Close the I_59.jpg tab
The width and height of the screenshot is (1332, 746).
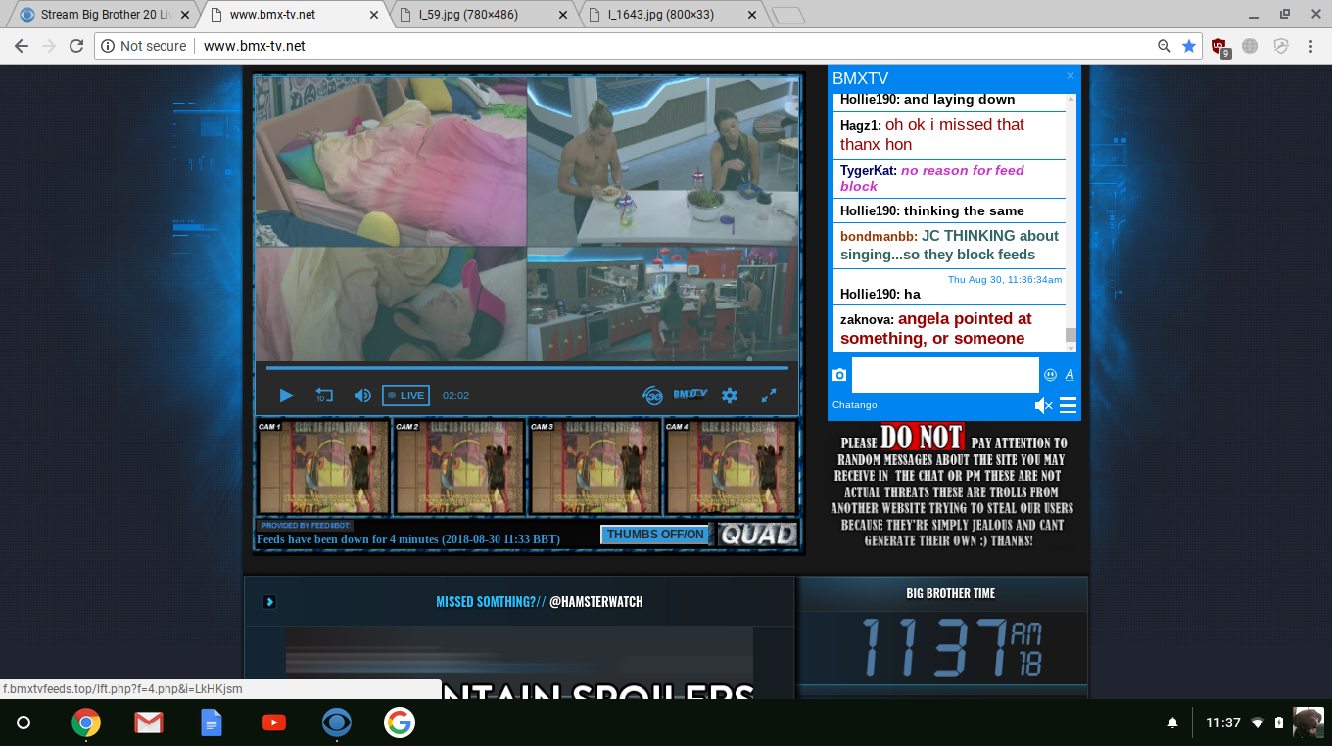563,15
